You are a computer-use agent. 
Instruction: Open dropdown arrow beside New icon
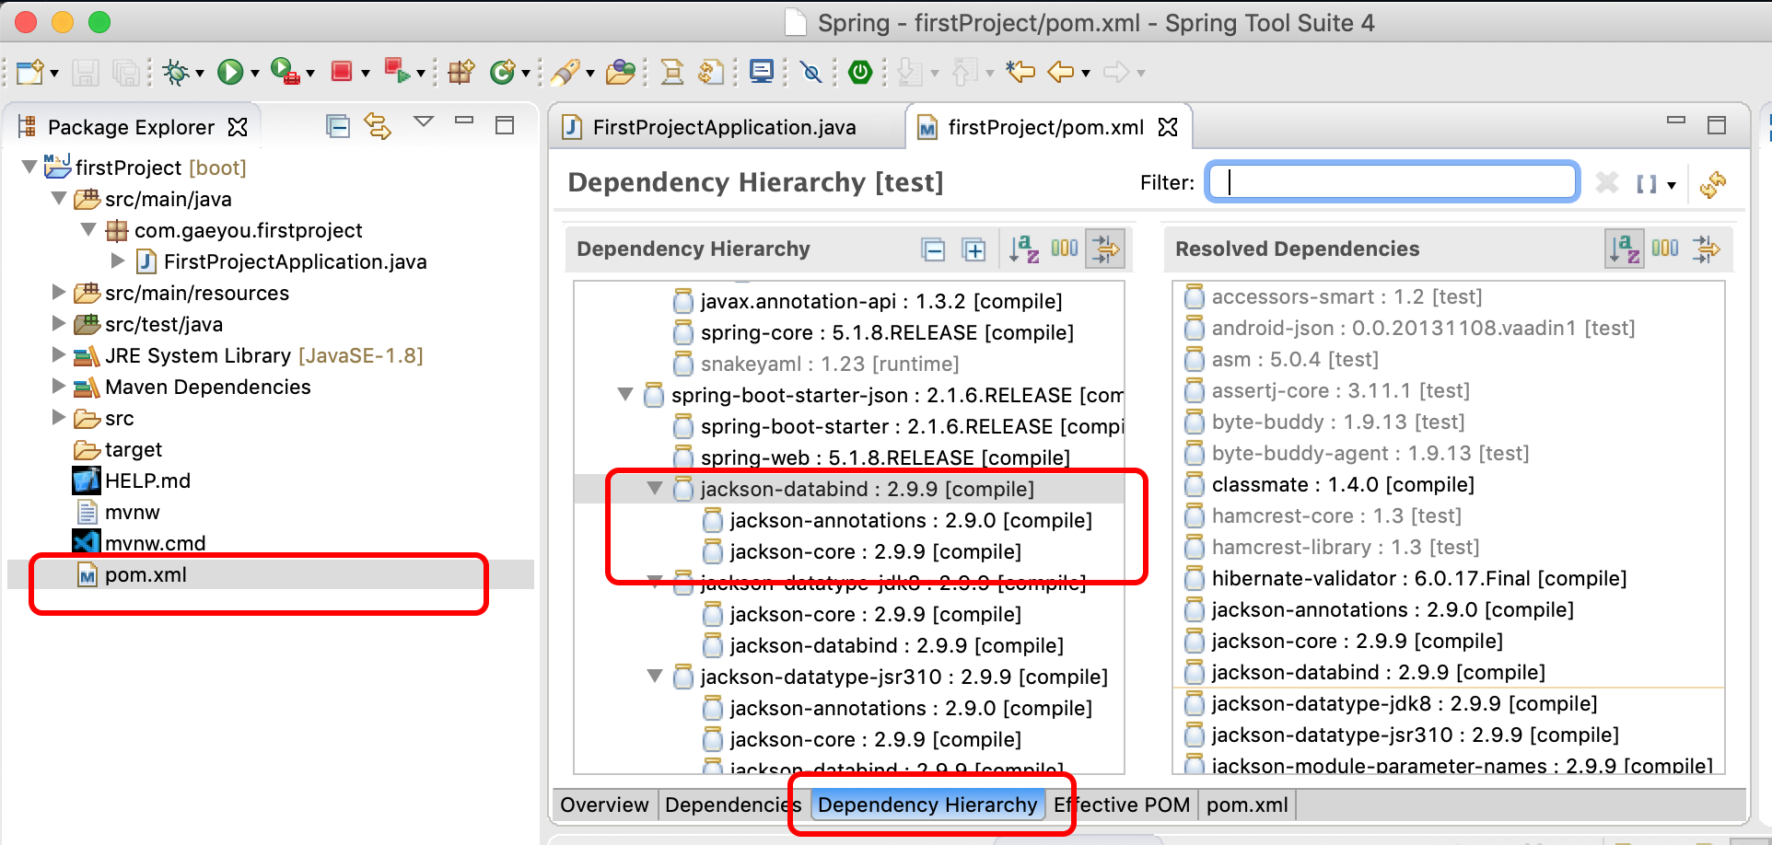click(54, 73)
